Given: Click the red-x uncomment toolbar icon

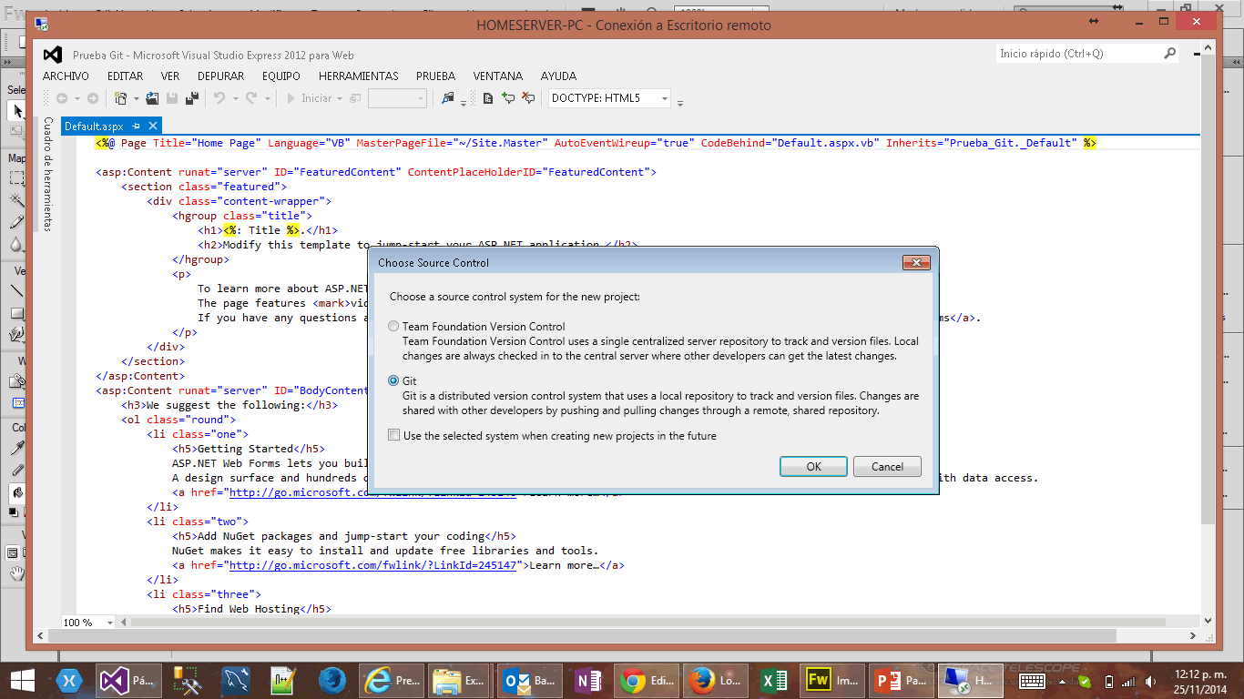Looking at the screenshot, I should [x=528, y=98].
